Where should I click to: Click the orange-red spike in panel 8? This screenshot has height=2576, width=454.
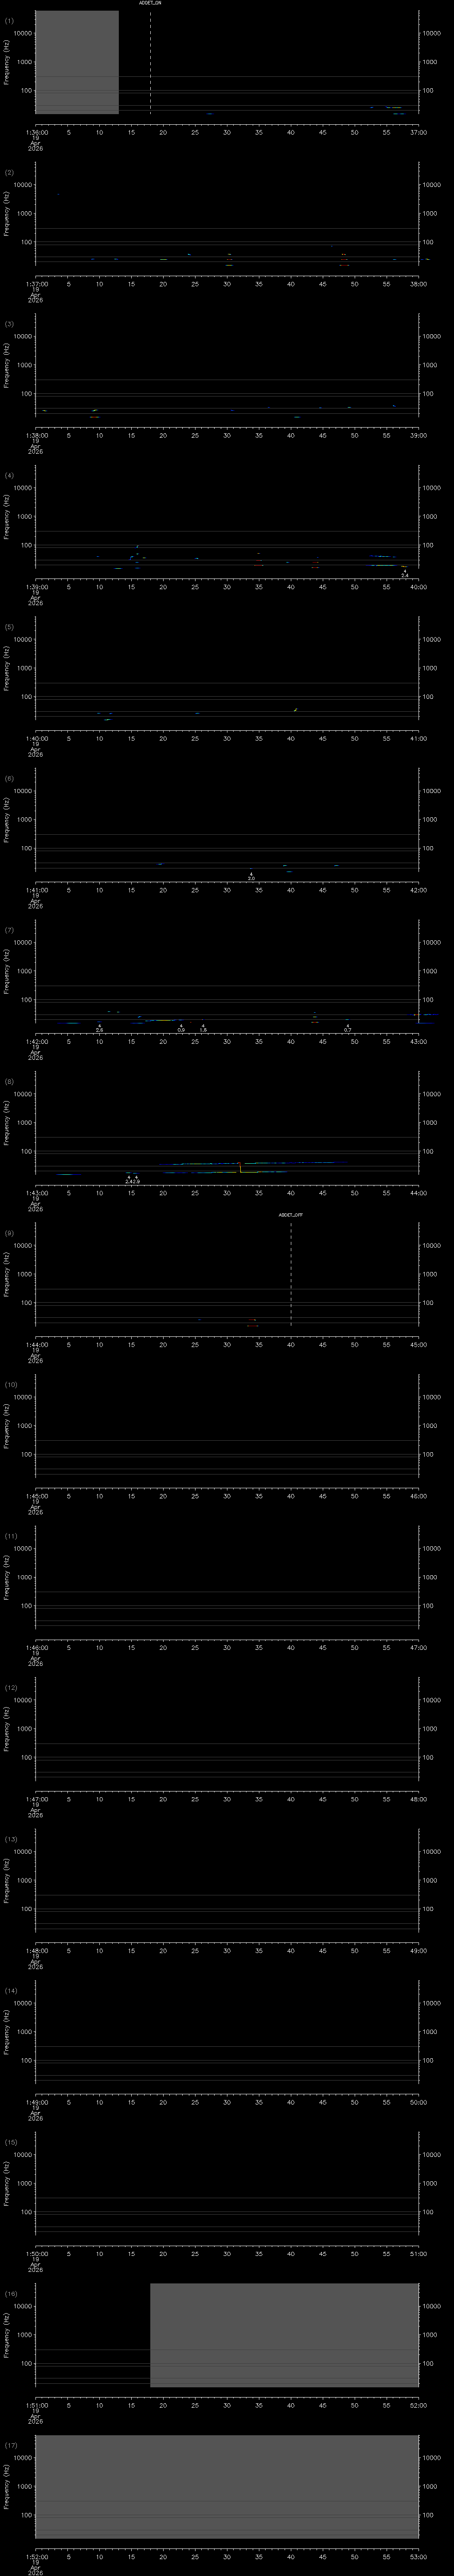(x=240, y=1166)
